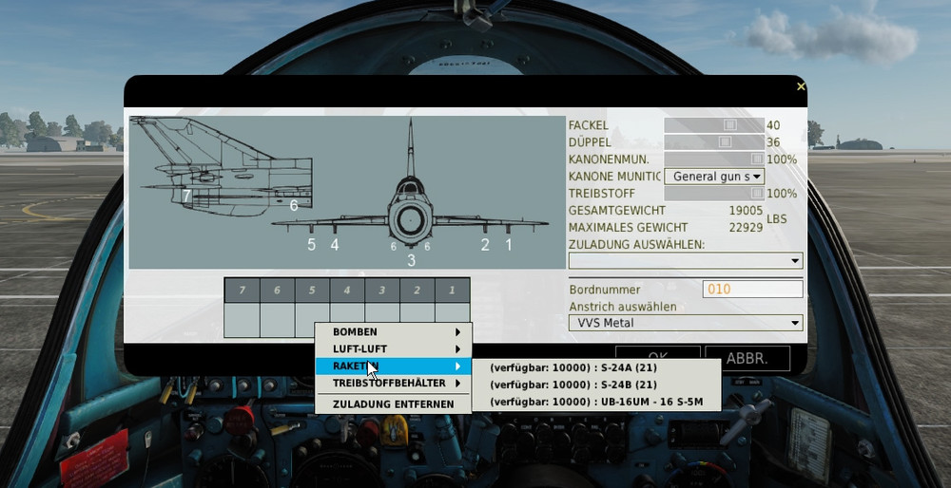
Task: Click the Anstrich auswählen label
Action: pos(623,307)
